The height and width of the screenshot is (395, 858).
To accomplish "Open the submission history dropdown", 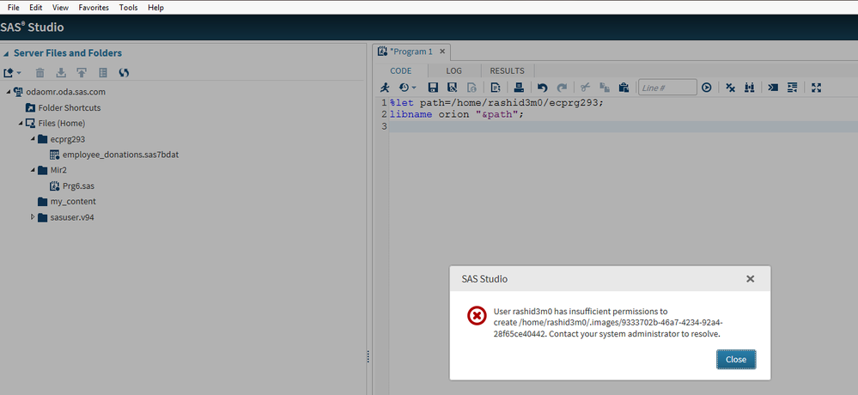I will point(407,87).
